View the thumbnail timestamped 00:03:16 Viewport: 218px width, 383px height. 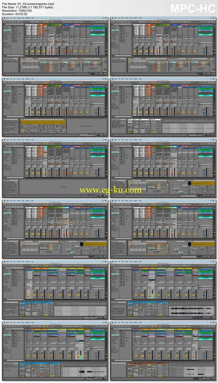pyautogui.click(x=55, y=351)
